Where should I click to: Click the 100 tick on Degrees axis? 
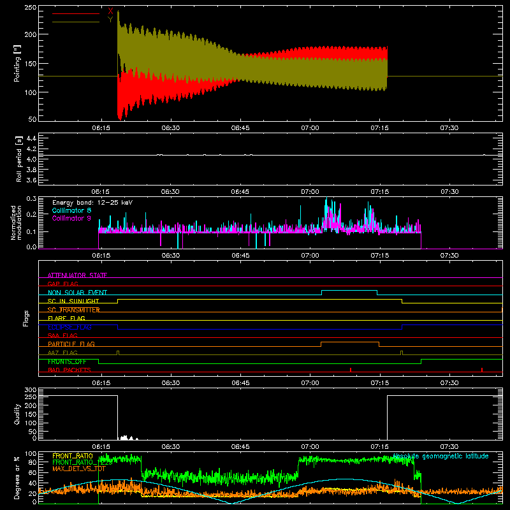click(31, 453)
